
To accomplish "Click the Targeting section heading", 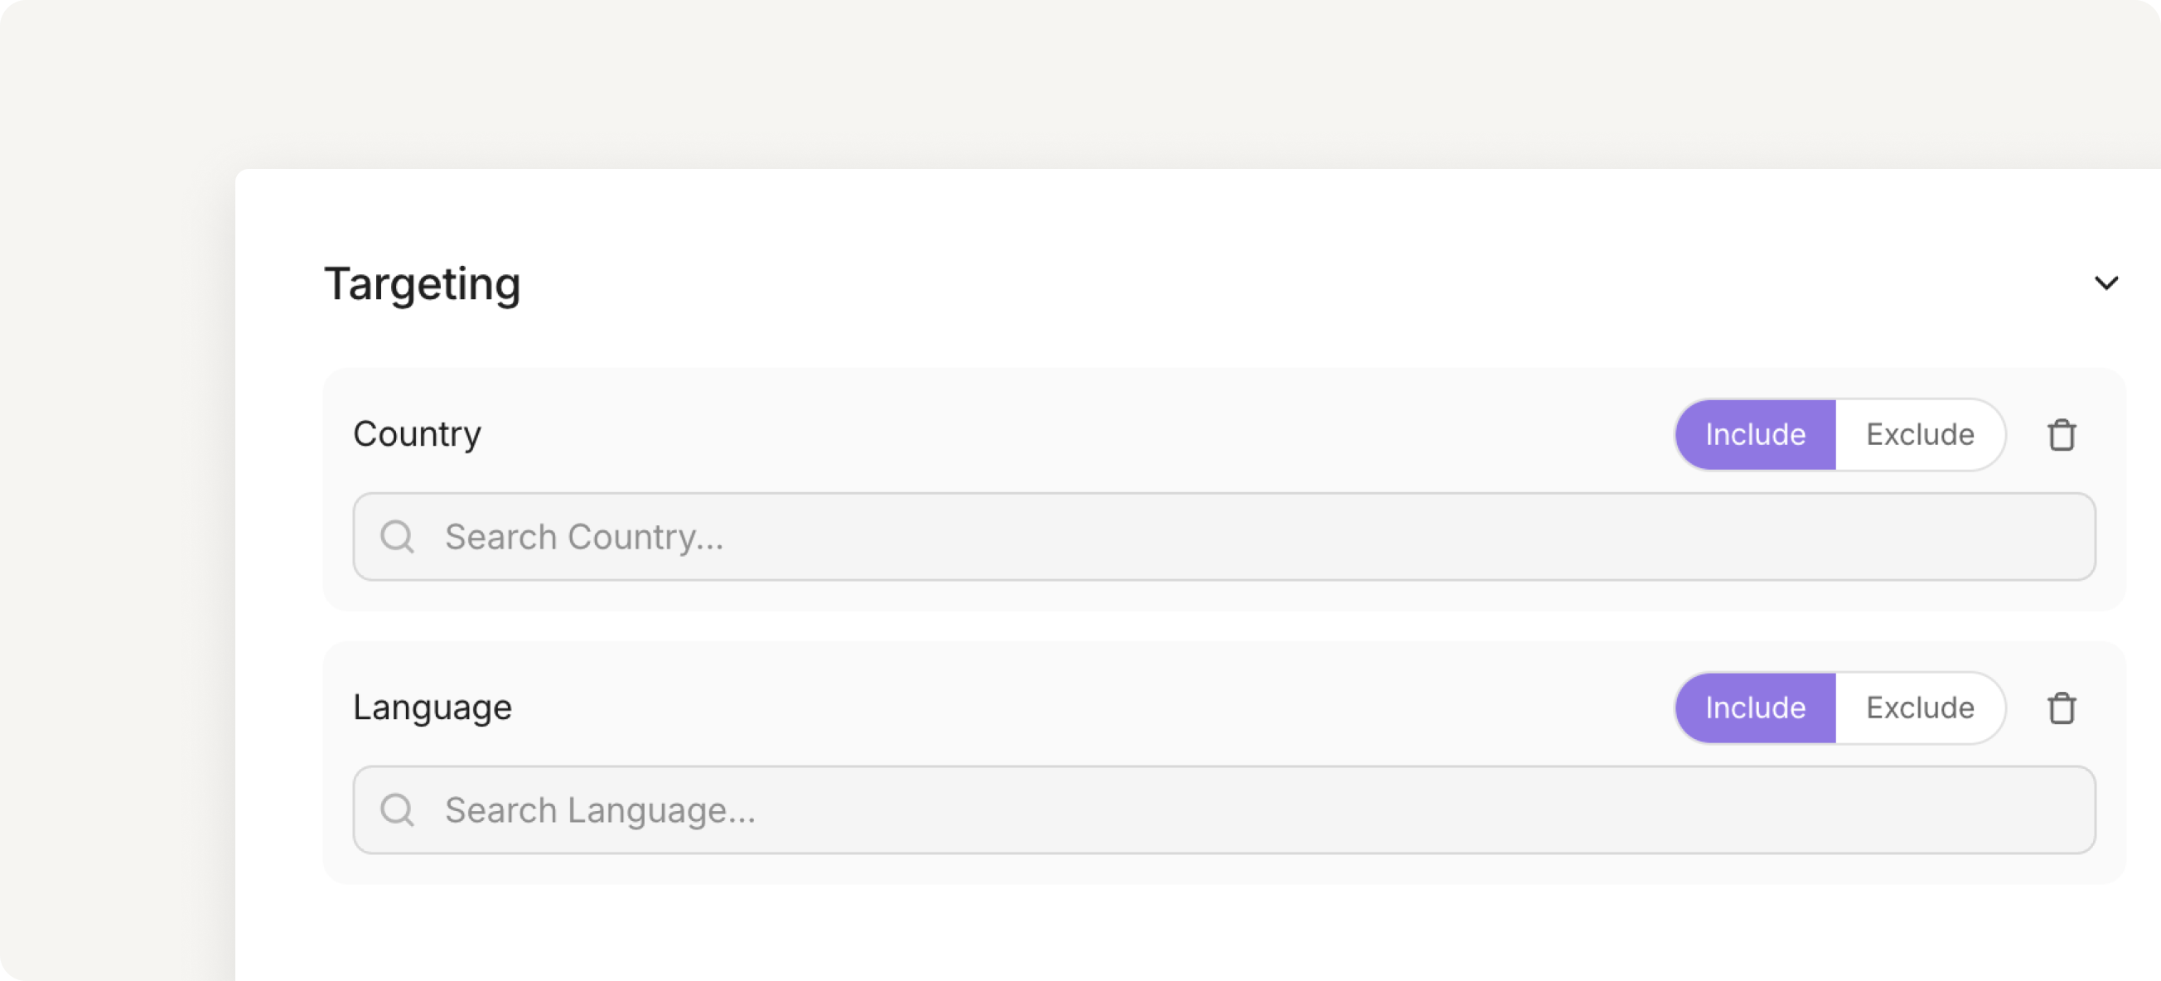I will pos(422,283).
